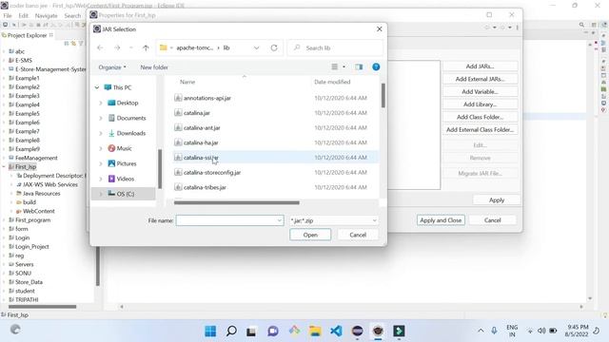Go up one folder level
The height and width of the screenshot is (342, 609).
click(146, 47)
